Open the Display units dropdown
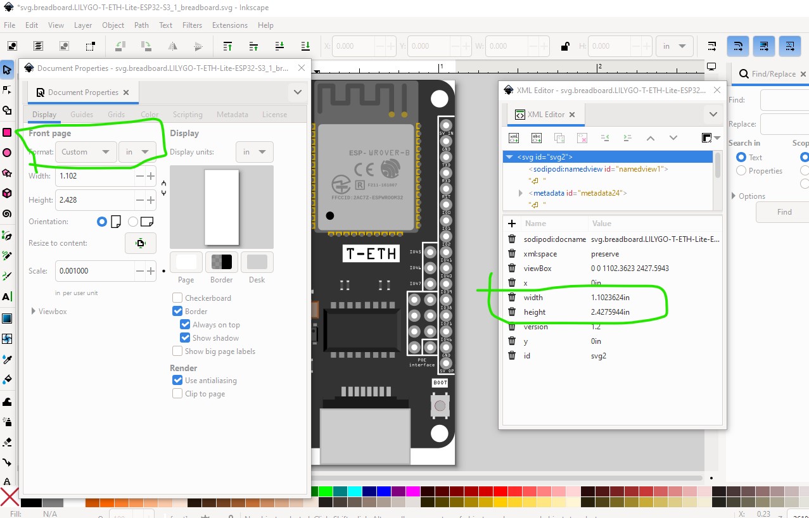 click(255, 152)
